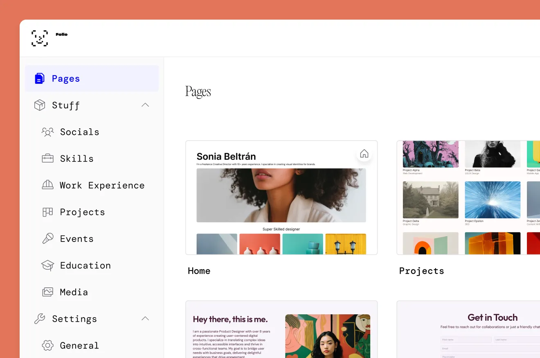Viewport: 540px width, 358px height.
Task: Click the Stuff group label
Action: click(66, 105)
